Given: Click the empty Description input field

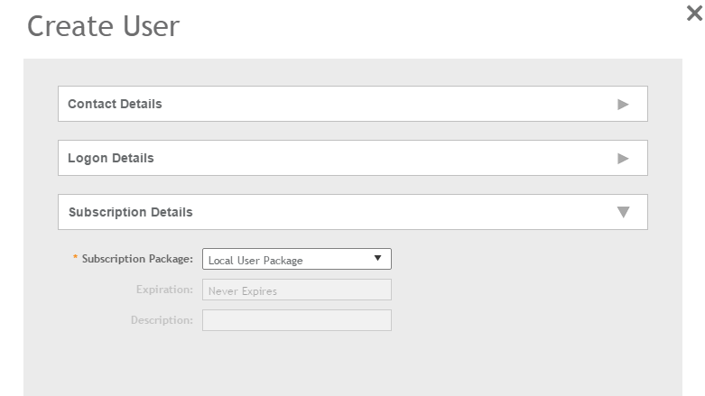Looking at the screenshot, I should point(296,320).
